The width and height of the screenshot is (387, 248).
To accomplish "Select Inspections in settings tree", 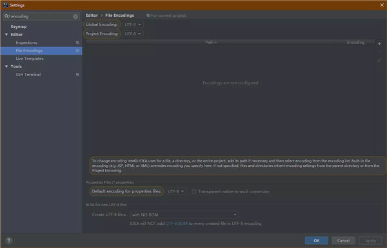I will tap(26, 43).
